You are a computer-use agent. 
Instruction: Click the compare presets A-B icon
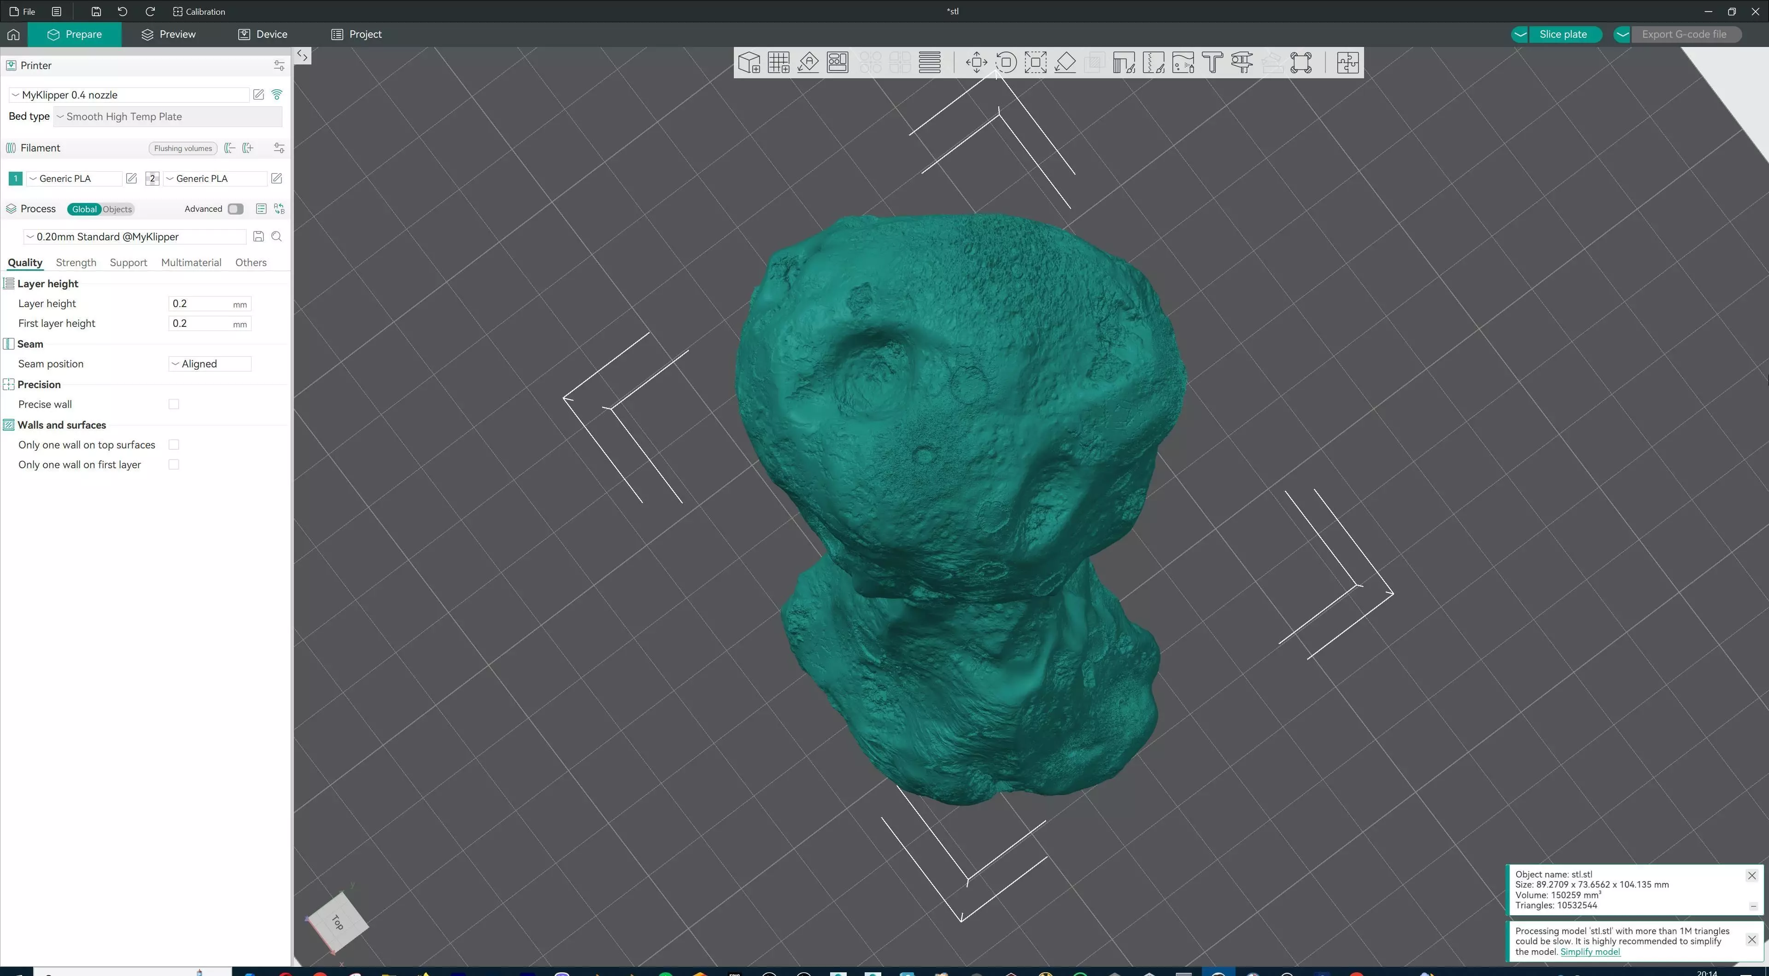279,209
